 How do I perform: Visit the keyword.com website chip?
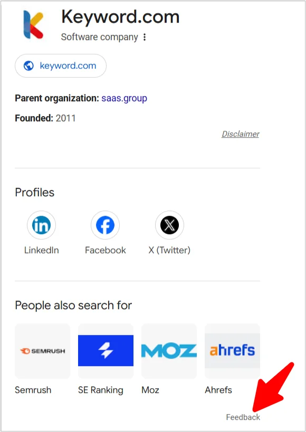60,65
